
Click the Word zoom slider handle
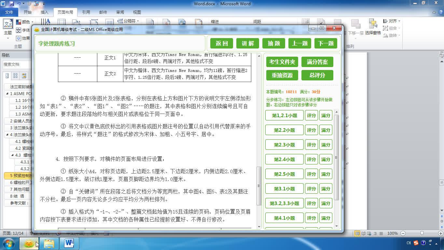(422, 233)
